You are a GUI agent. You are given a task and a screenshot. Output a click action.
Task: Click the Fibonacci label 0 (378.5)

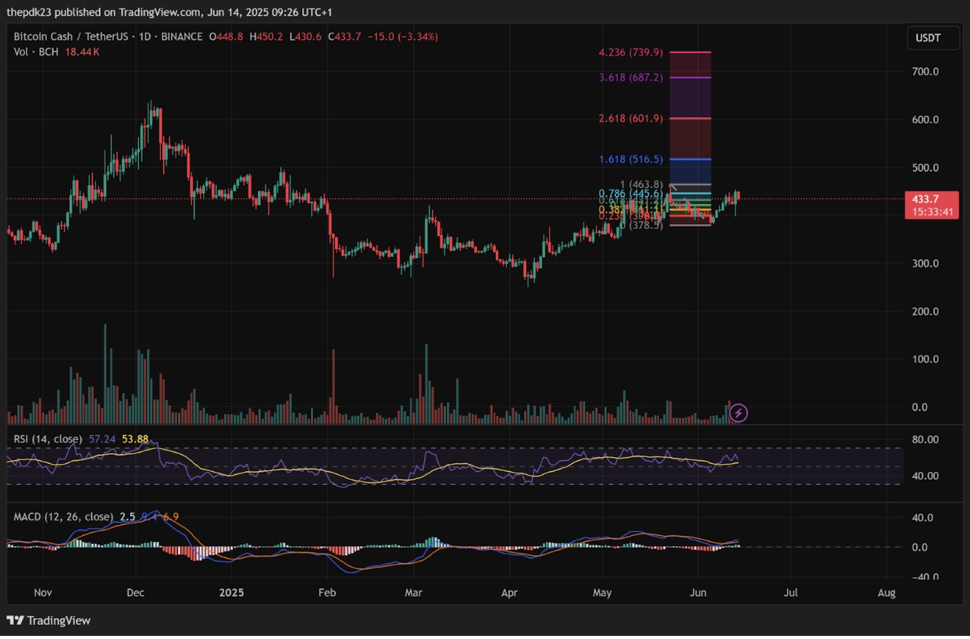641,225
